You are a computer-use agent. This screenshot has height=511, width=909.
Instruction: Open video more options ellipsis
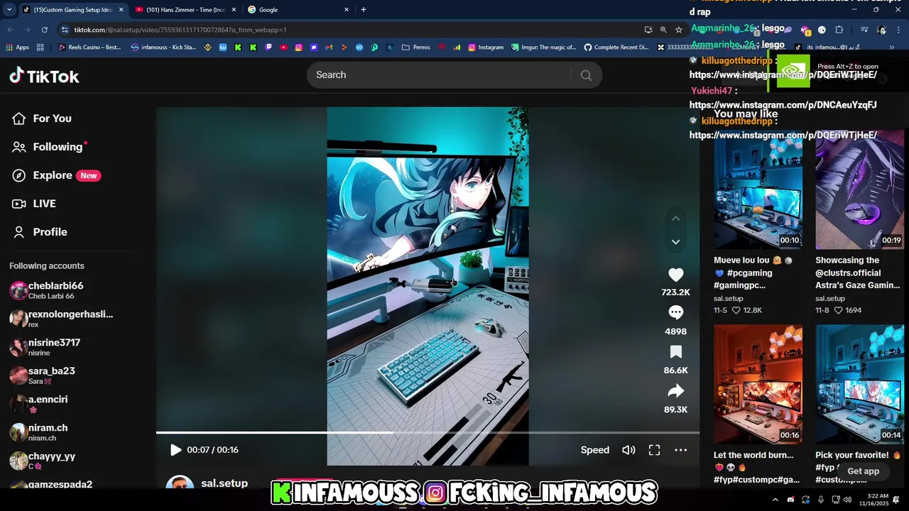680,450
